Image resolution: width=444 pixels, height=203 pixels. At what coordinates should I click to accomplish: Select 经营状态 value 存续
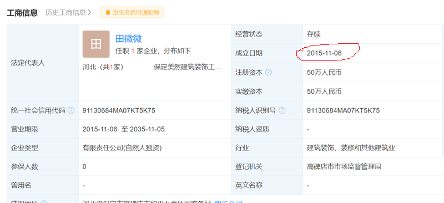[314, 34]
